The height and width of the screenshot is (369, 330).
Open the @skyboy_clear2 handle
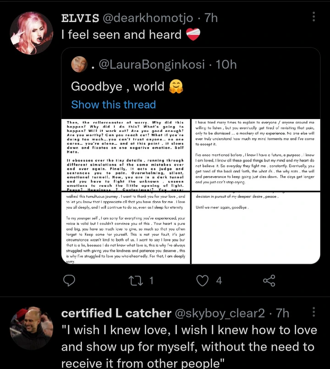(x=220, y=313)
